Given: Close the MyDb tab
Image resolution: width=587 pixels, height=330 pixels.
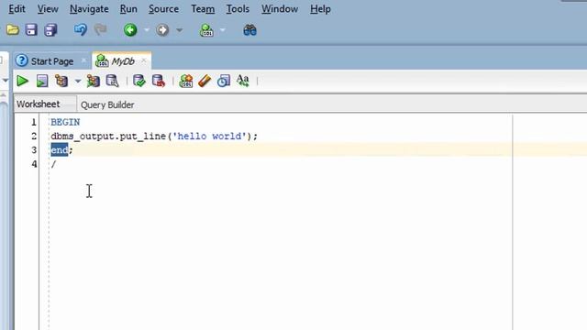Looking at the screenshot, I should click(x=144, y=60).
